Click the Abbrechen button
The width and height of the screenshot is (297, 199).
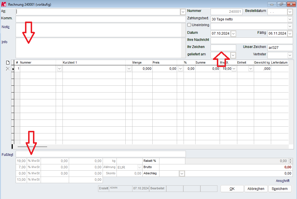pos(256,189)
